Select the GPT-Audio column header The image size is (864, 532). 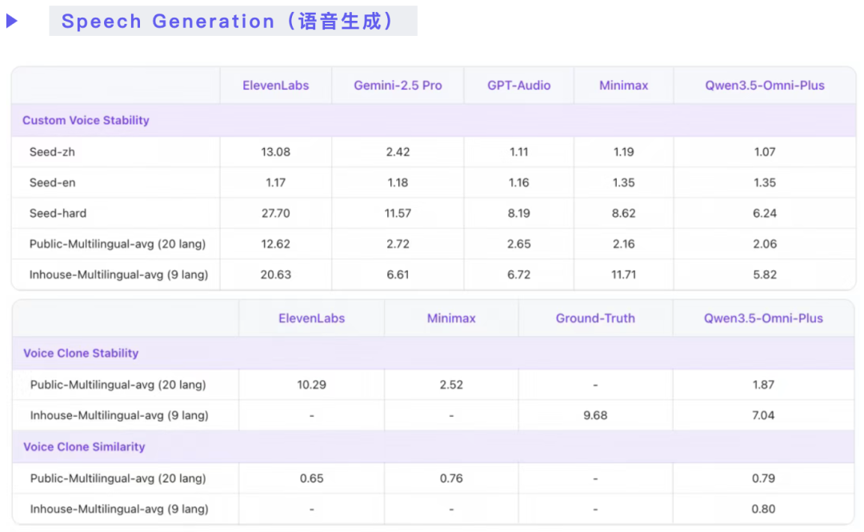pyautogui.click(x=518, y=86)
